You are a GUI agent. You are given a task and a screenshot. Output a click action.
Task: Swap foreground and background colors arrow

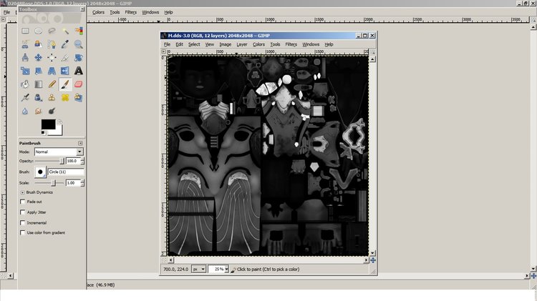tap(60, 122)
